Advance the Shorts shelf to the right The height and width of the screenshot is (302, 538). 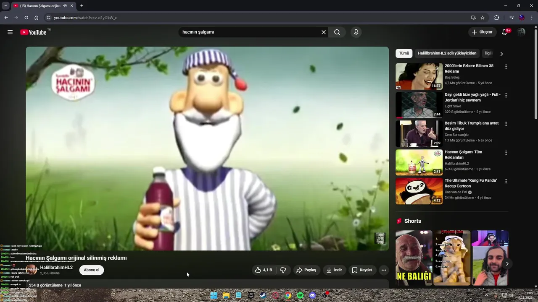pyautogui.click(x=507, y=264)
